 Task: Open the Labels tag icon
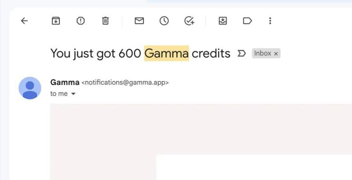tap(247, 21)
